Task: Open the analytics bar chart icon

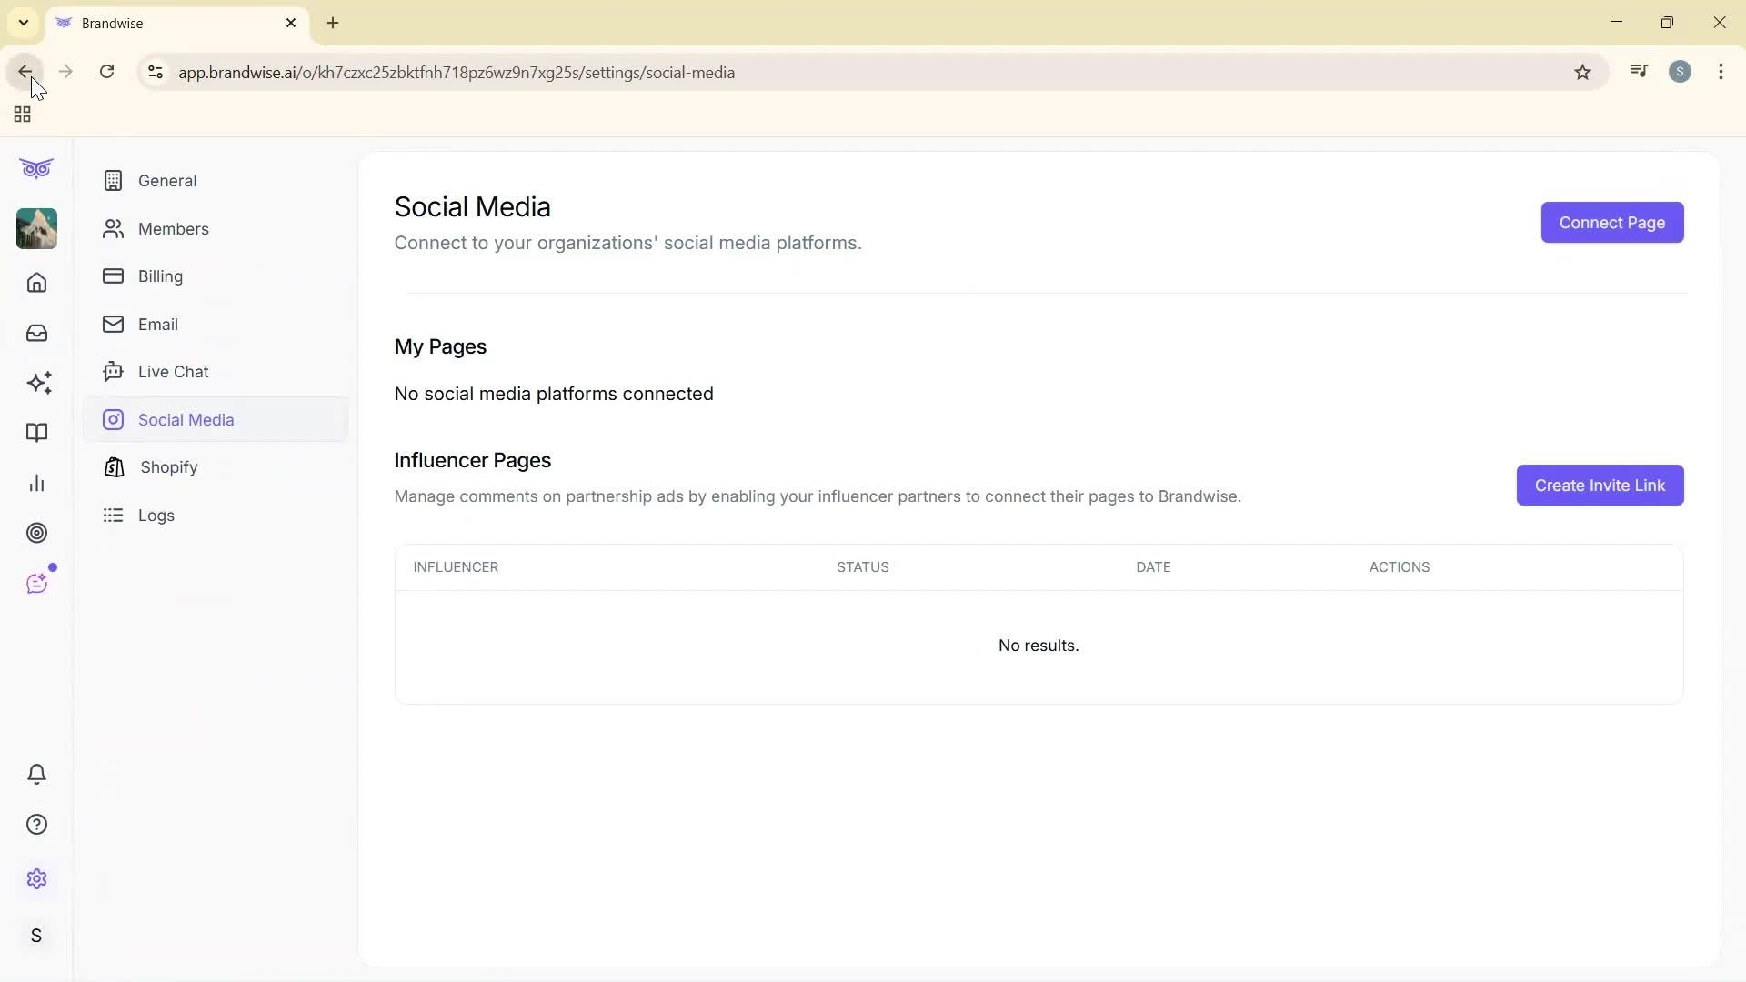Action: 36,483
